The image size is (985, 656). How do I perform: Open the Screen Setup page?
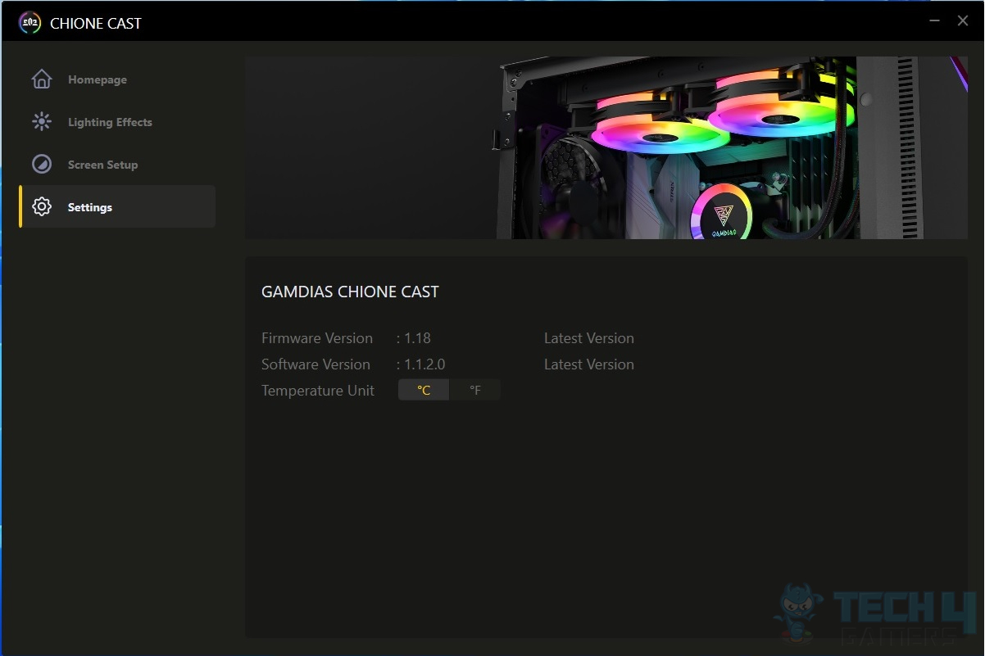117,165
